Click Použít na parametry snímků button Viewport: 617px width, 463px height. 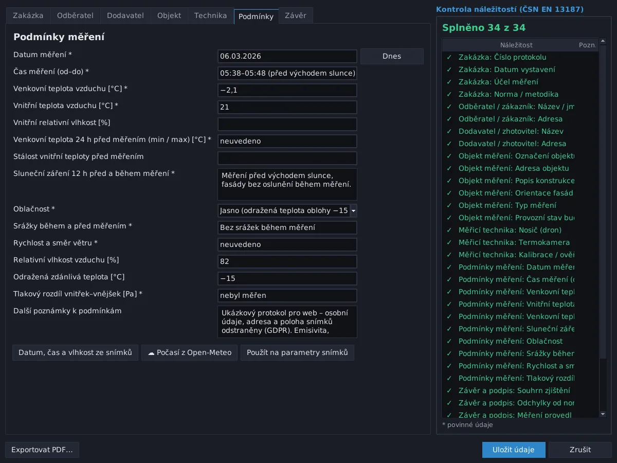tap(297, 352)
